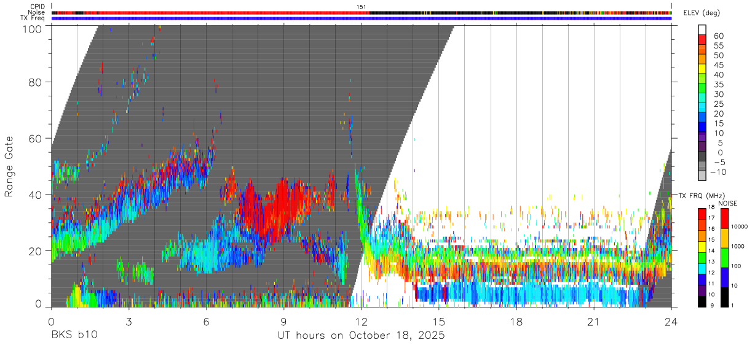Click the light gray bottom segment of the ELEV bar
Screen dimensions: 755x348
(702, 176)
